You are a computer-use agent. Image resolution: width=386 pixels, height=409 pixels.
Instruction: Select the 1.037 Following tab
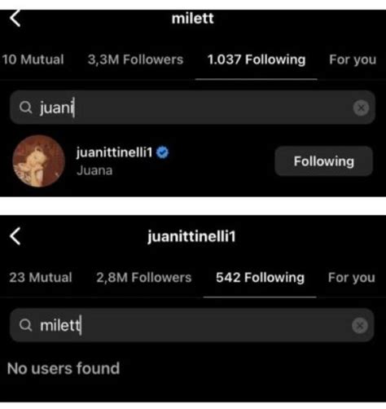257,59
